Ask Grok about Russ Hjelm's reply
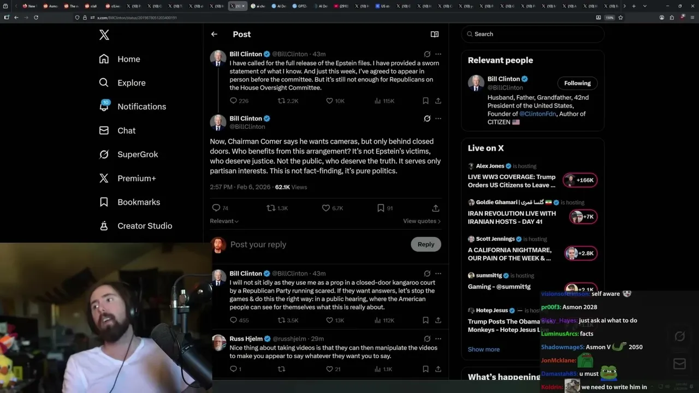This screenshot has height=393, width=699. 427,338
